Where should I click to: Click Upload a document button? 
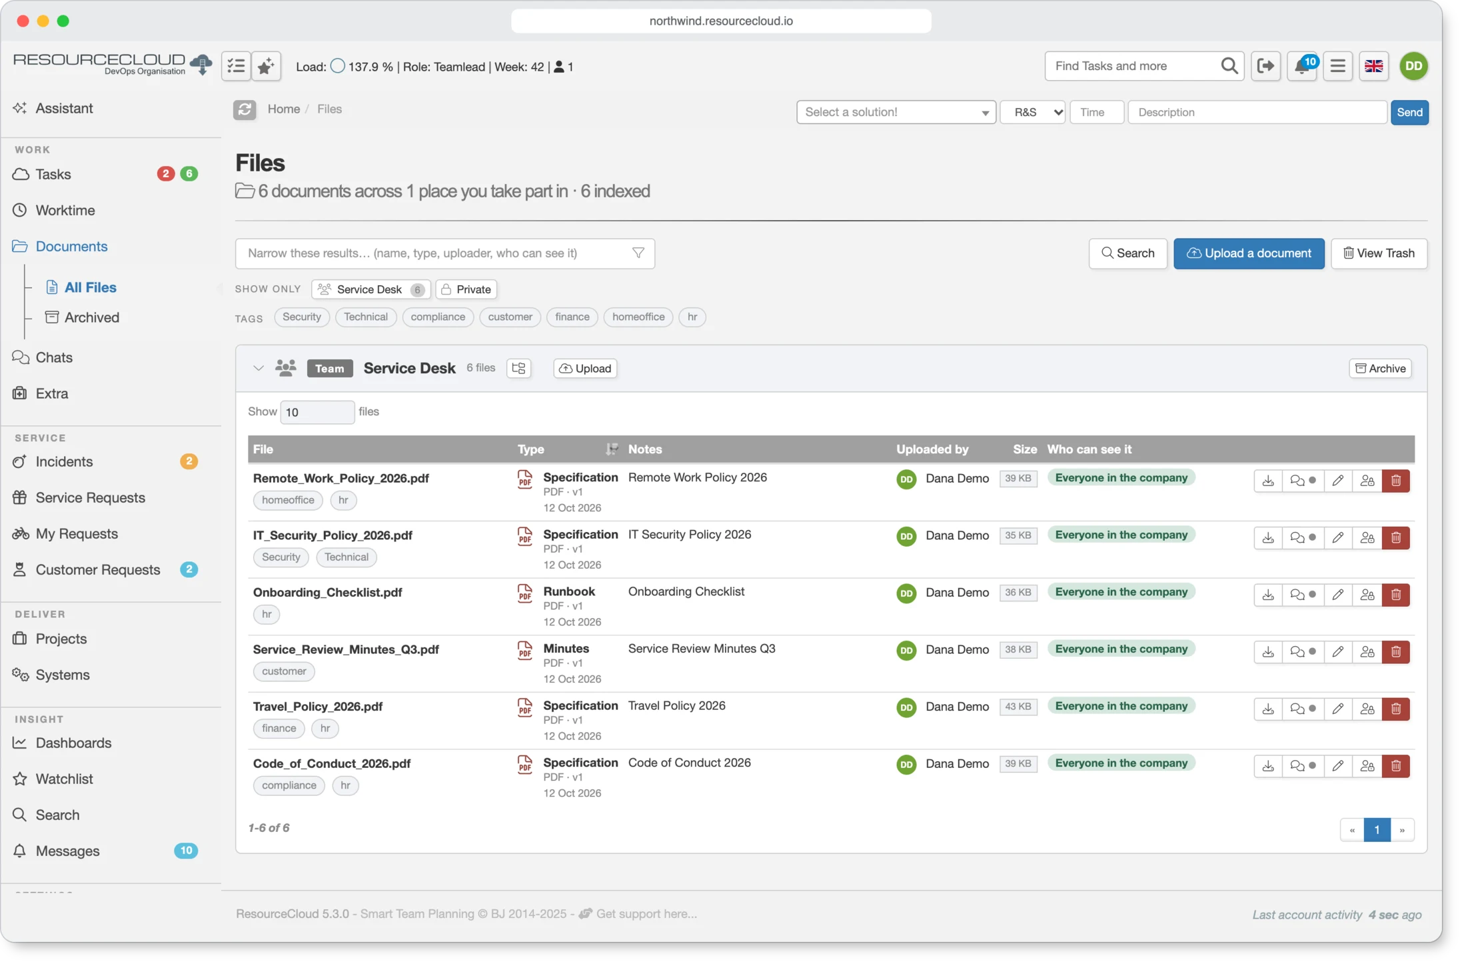point(1248,253)
